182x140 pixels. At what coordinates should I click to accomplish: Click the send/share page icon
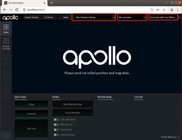[x=158, y=10]
